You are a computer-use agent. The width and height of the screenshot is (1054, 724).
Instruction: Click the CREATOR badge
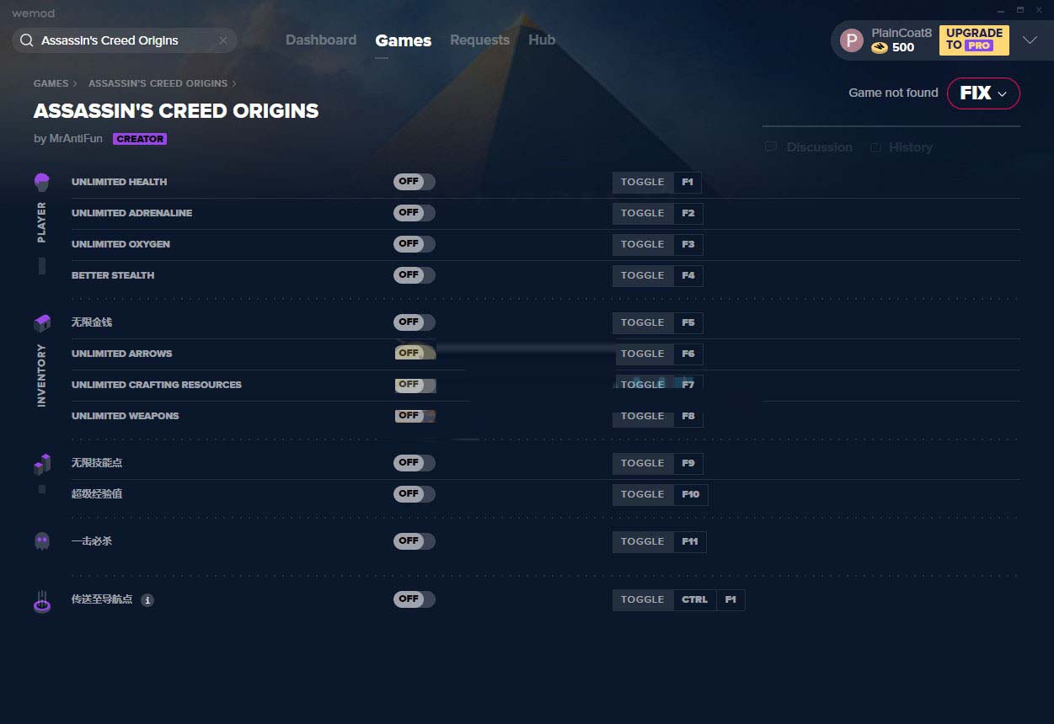click(x=140, y=139)
